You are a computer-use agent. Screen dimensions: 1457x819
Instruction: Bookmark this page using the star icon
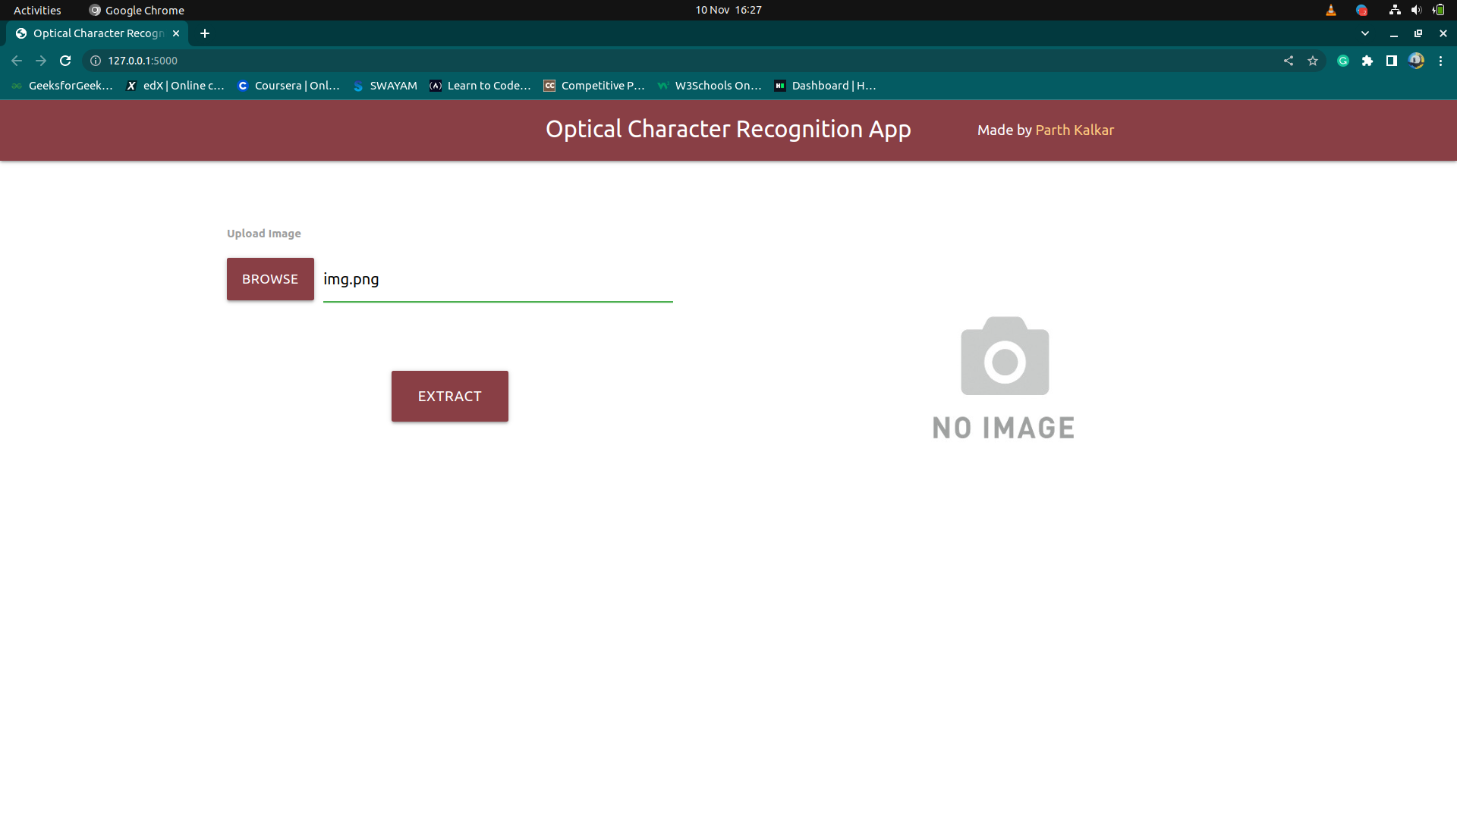(x=1313, y=61)
